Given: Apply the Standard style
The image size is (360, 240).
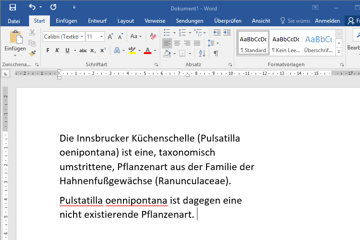Looking at the screenshot, I should pos(253,43).
